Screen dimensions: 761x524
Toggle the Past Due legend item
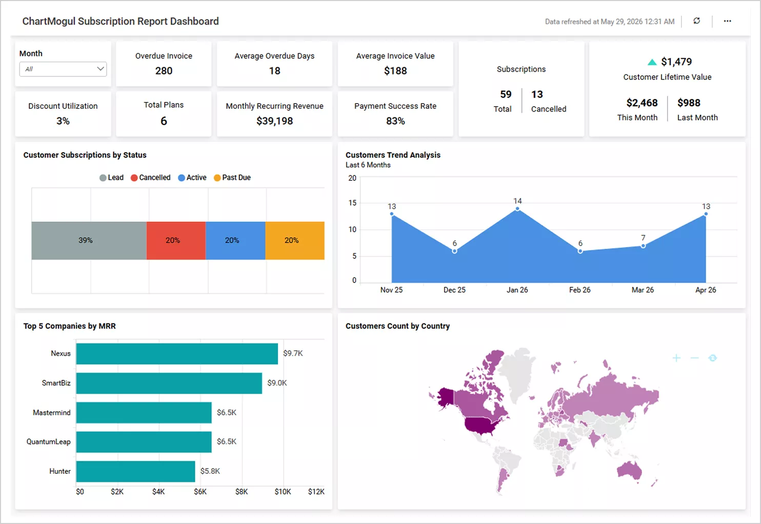pyautogui.click(x=232, y=177)
